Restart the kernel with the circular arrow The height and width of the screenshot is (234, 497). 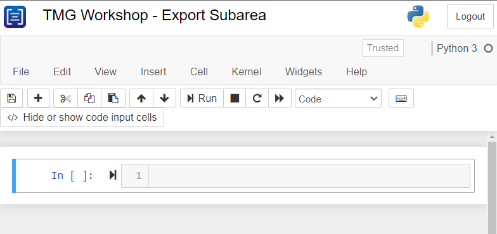(257, 99)
